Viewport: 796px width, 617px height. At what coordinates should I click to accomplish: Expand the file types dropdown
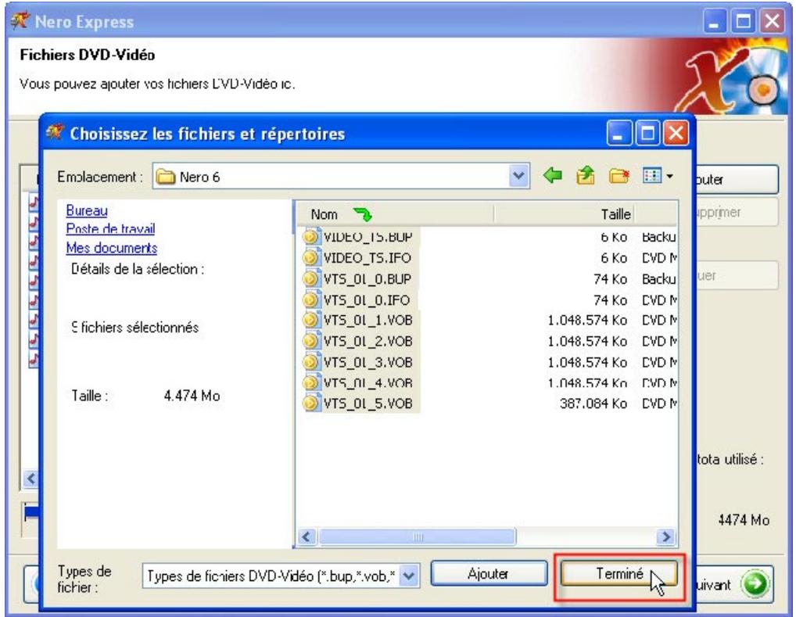click(409, 576)
